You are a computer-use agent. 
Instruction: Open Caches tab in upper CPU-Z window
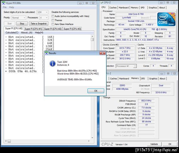(113, 8)
